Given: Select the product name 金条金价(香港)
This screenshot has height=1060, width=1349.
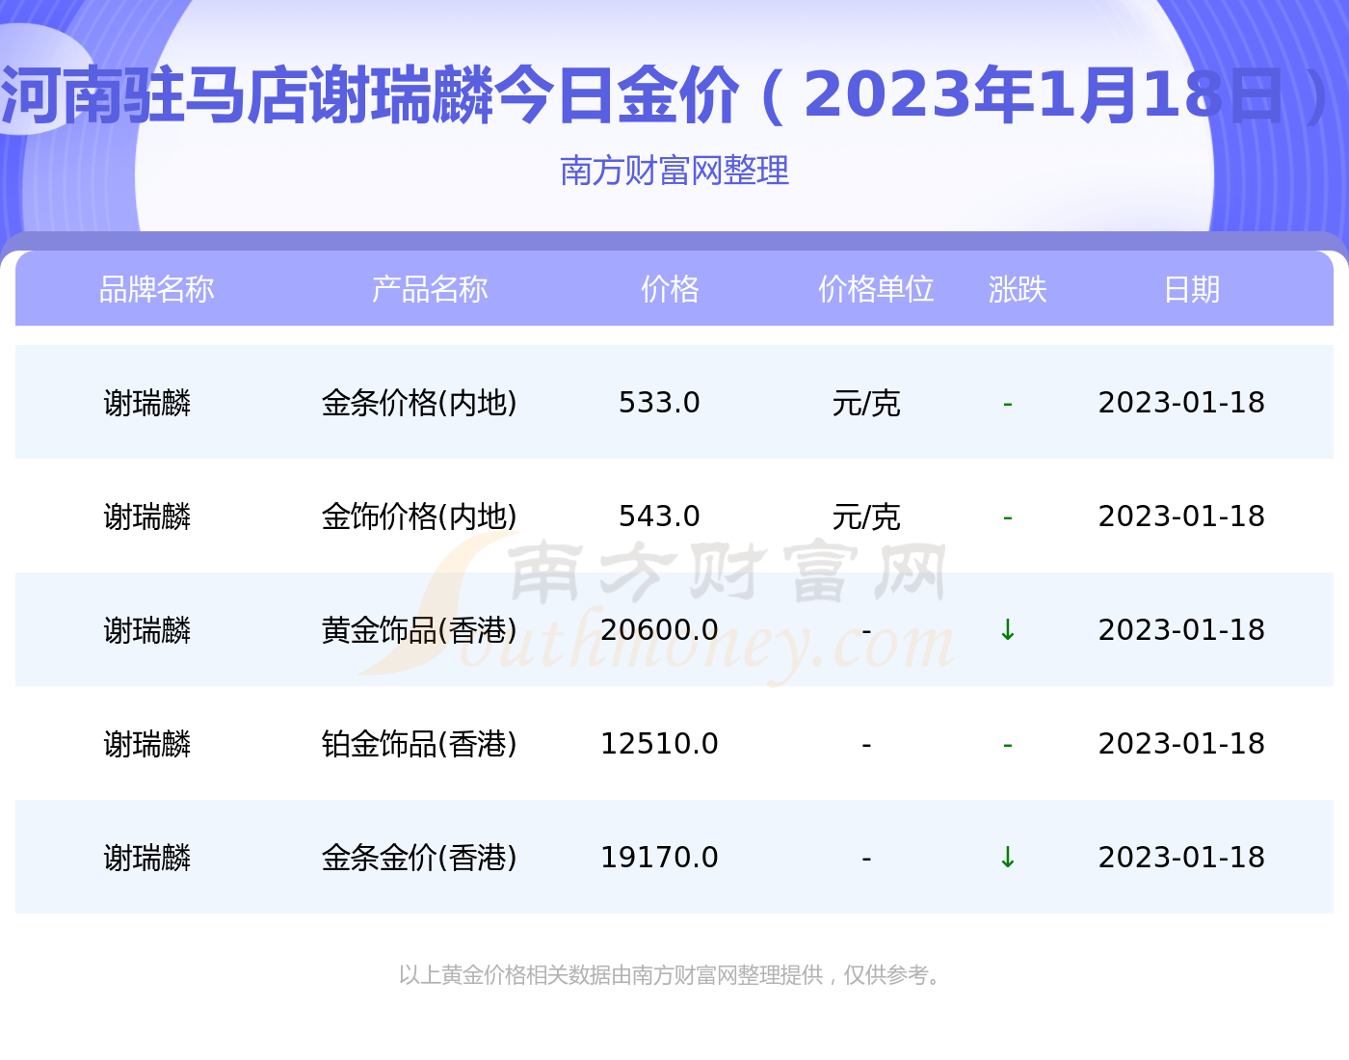Looking at the screenshot, I should (419, 858).
